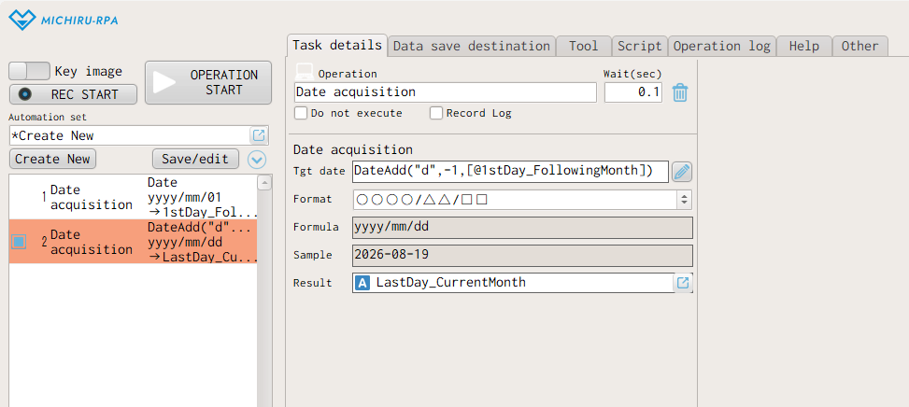909x407 pixels.
Task: Click the blue A variable type icon
Action: pos(362,283)
